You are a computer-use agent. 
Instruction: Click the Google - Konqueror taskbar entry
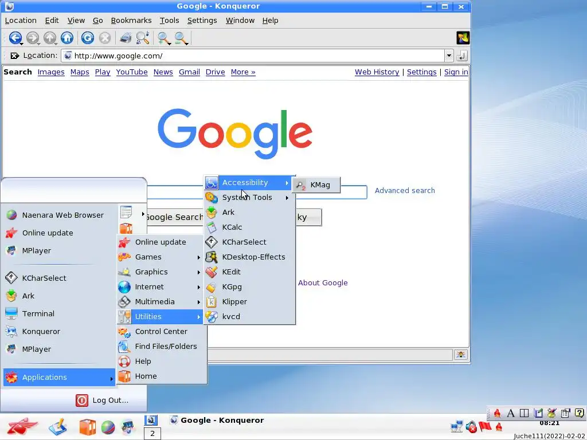[x=217, y=420]
